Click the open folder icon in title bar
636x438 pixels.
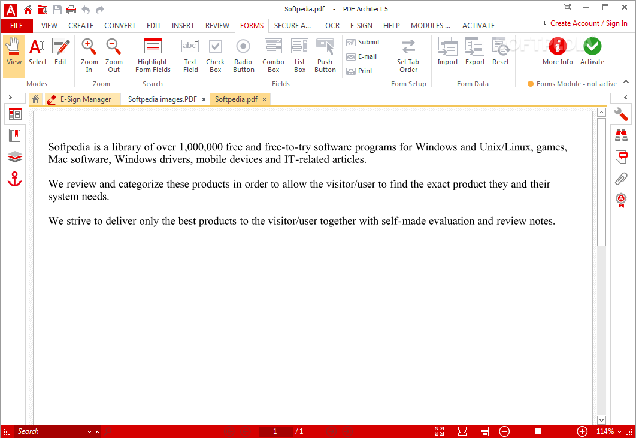42,10
